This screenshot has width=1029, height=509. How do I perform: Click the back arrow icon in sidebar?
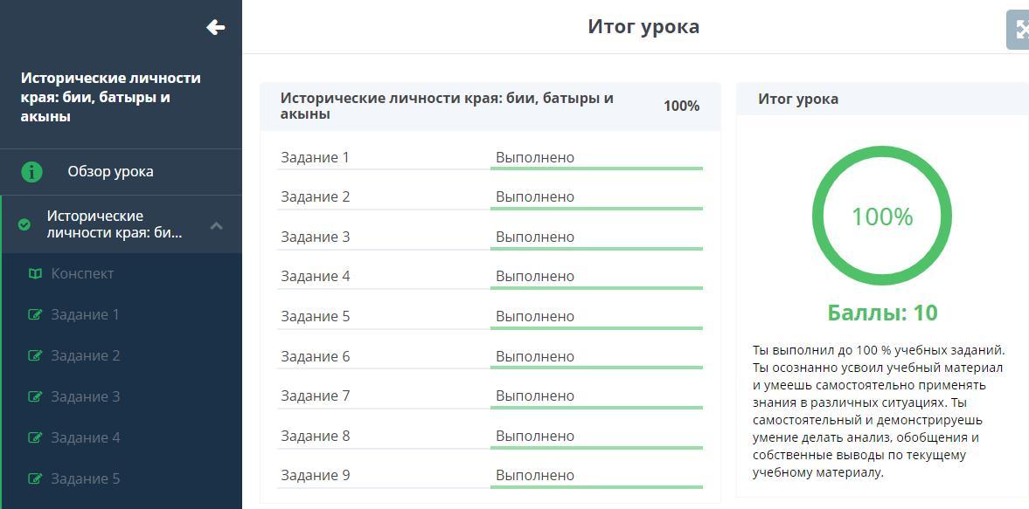pyautogui.click(x=215, y=27)
